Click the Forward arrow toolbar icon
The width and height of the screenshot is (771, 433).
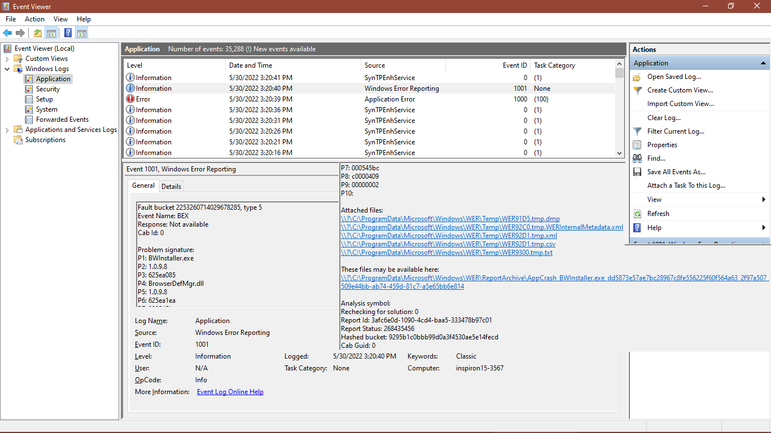[20, 33]
